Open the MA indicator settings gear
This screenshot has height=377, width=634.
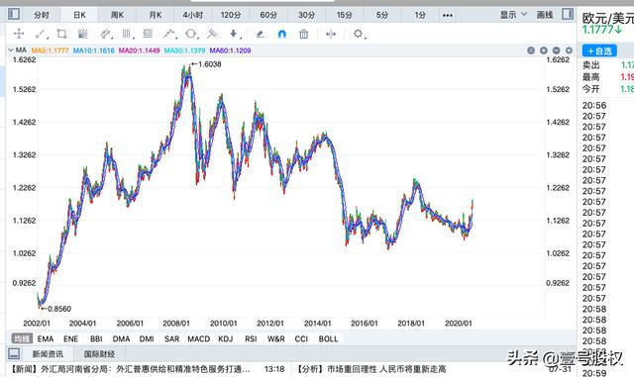[569, 50]
